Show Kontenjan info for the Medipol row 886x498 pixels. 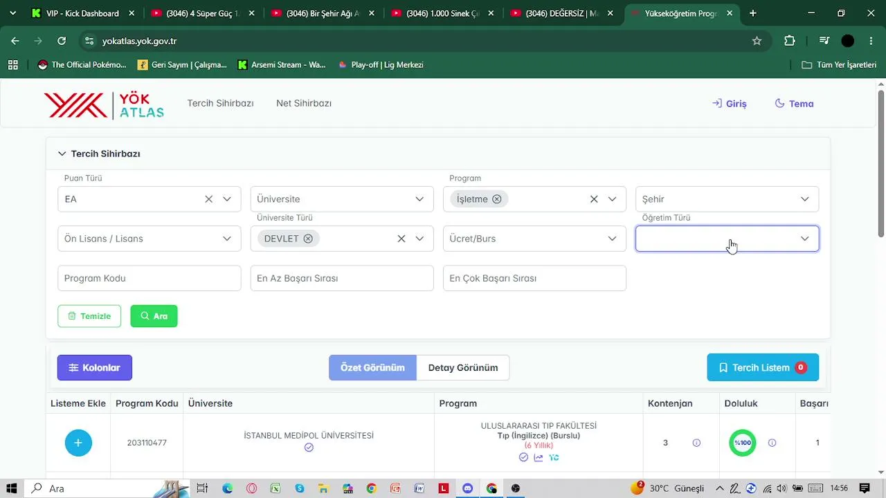(696, 443)
